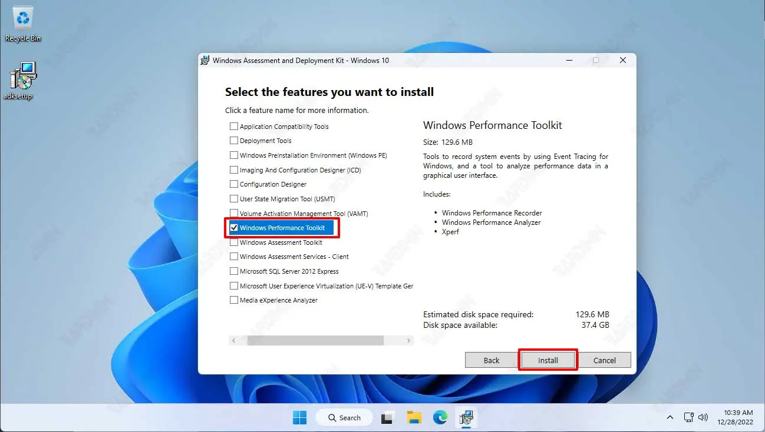Viewport: 765px width, 432px height.
Task: Click the Windows Start button
Action: pos(299,418)
